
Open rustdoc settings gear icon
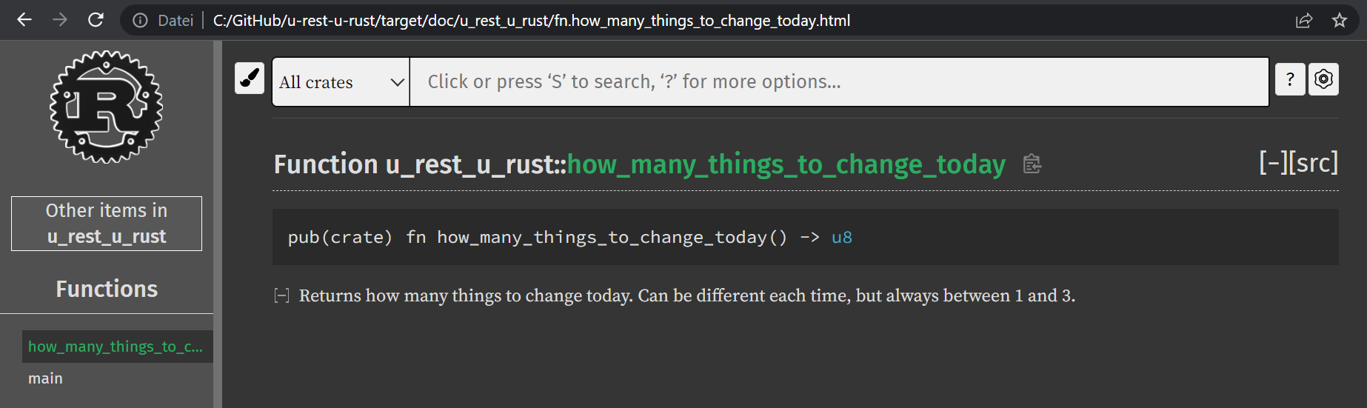pos(1323,78)
